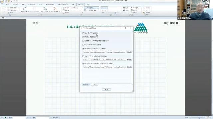Switch to the Input/Output ribbon tab
Viewport: 213px width, 119px height.
tap(15, 4)
